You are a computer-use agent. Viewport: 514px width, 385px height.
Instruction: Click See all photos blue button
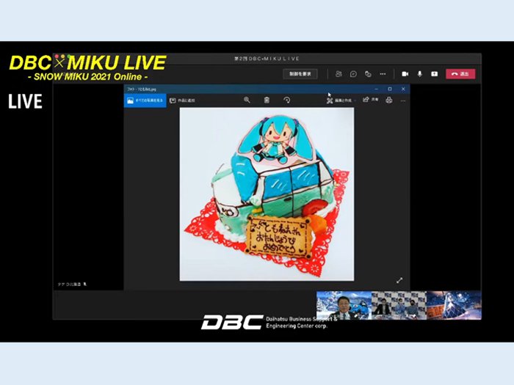pos(145,100)
